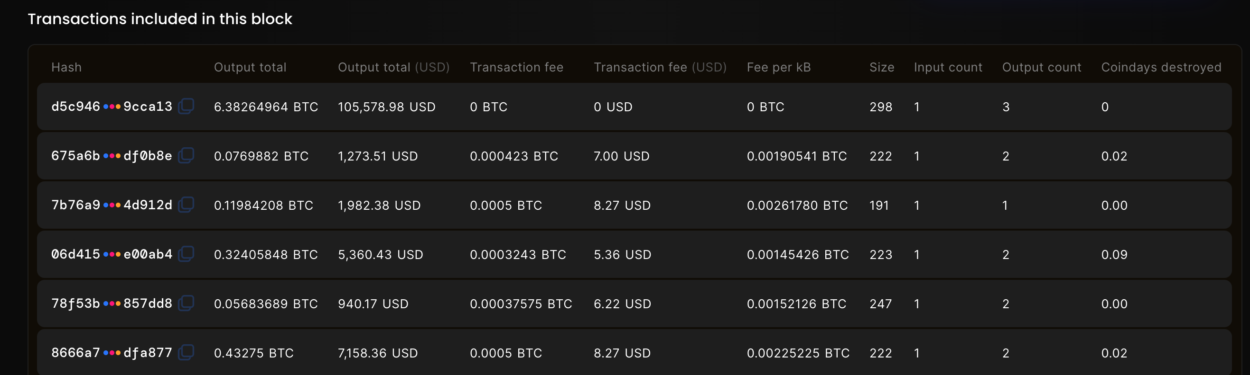The width and height of the screenshot is (1250, 375).
Task: Open transaction 7b76a9…4d912d
Action: coord(112,205)
